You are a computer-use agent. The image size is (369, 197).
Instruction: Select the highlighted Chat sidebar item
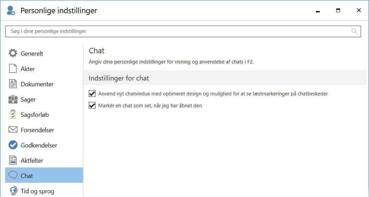tap(44, 175)
